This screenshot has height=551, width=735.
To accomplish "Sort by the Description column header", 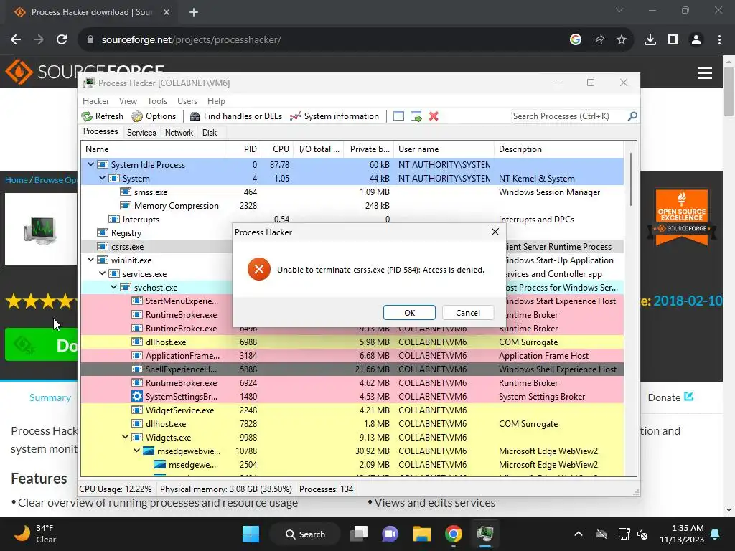I will [x=558, y=149].
